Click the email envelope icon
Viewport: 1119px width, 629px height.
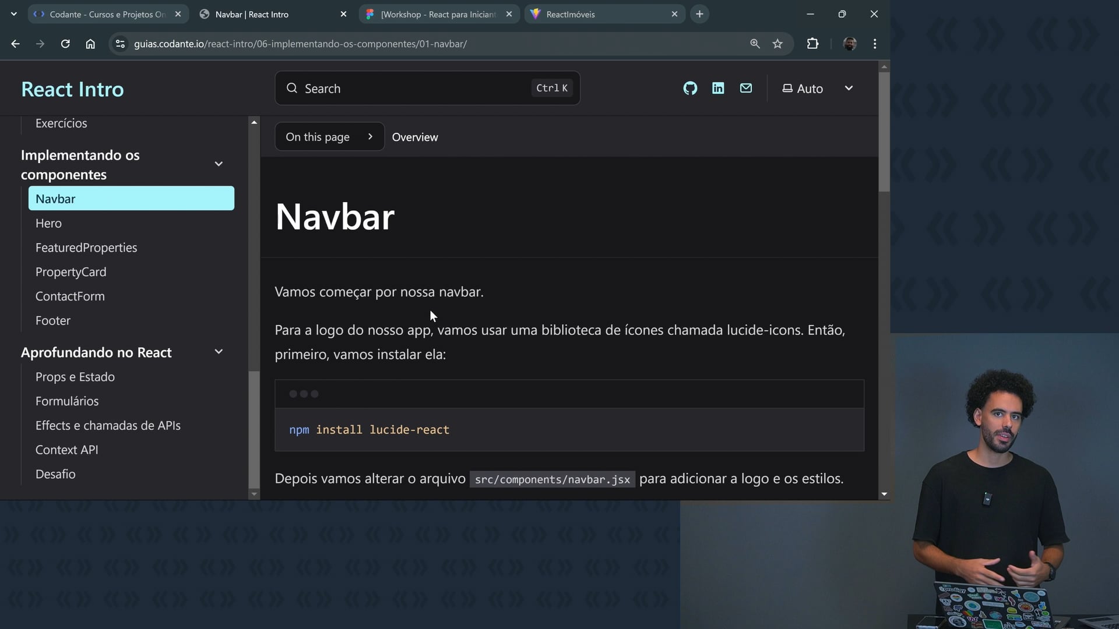point(746,89)
